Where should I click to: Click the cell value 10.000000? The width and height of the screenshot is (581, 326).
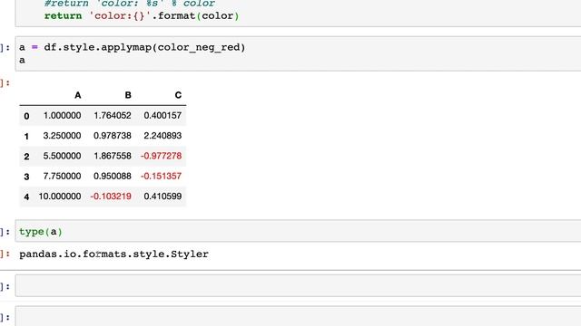(60, 197)
